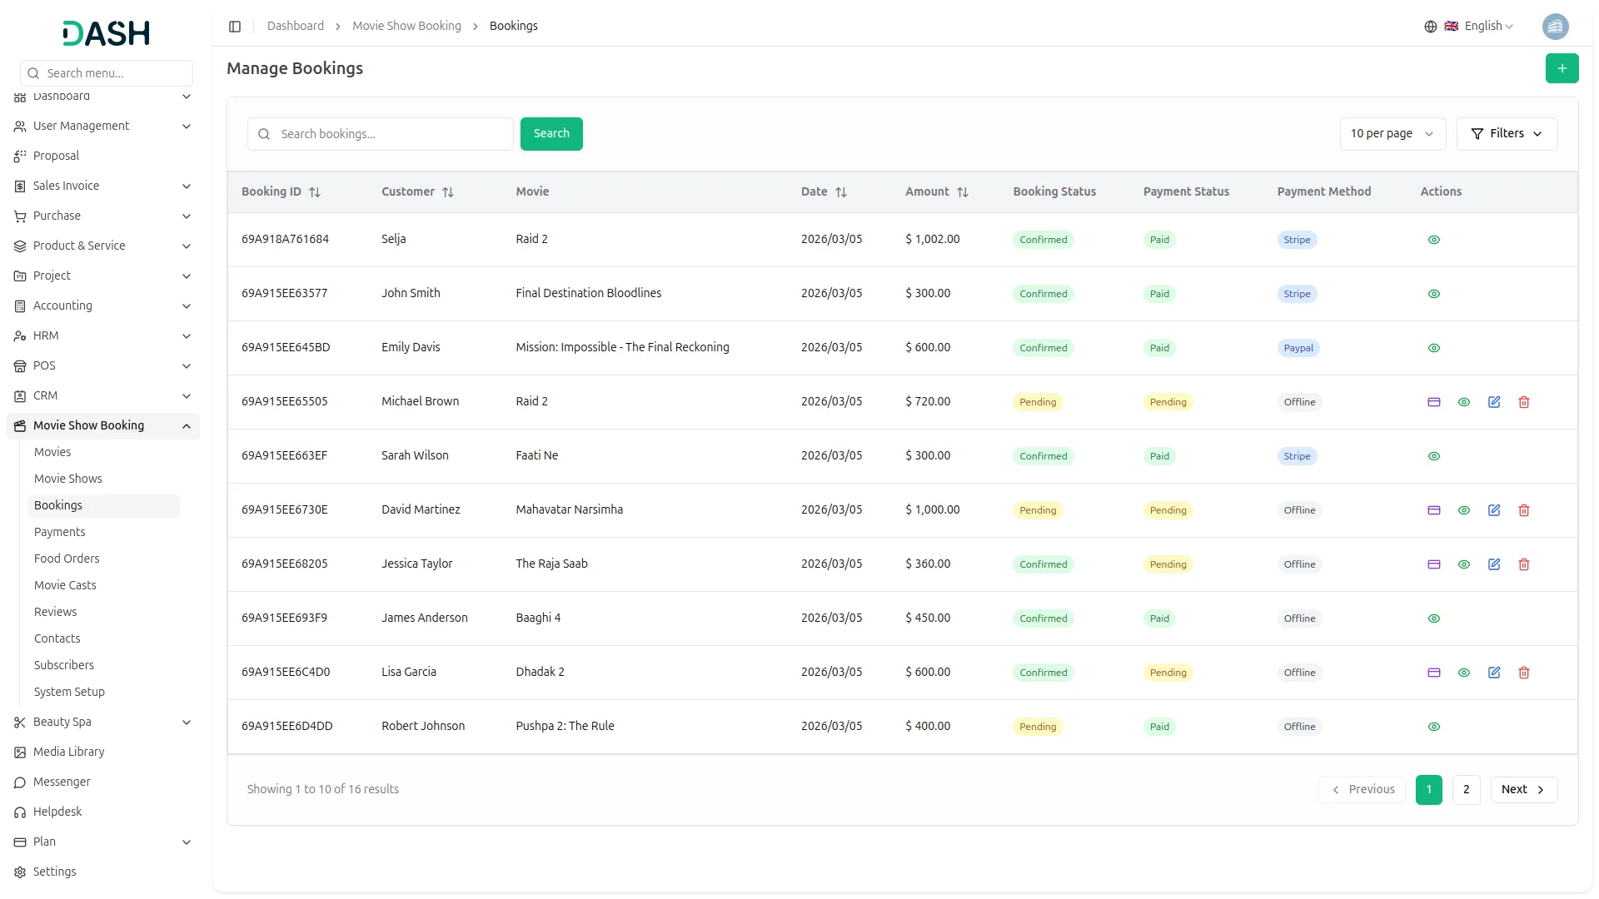Click the sort arrows on the Amount column
The width and height of the screenshot is (1599, 899).
pyautogui.click(x=963, y=191)
